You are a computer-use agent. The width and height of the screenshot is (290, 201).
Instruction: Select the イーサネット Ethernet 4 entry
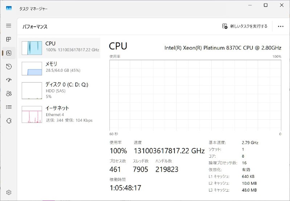[x=59, y=114]
